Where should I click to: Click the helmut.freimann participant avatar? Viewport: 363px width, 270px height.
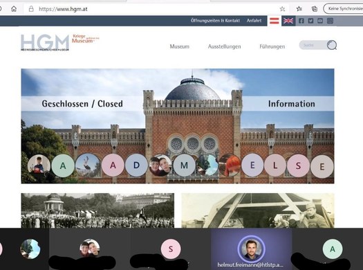pos(251,249)
